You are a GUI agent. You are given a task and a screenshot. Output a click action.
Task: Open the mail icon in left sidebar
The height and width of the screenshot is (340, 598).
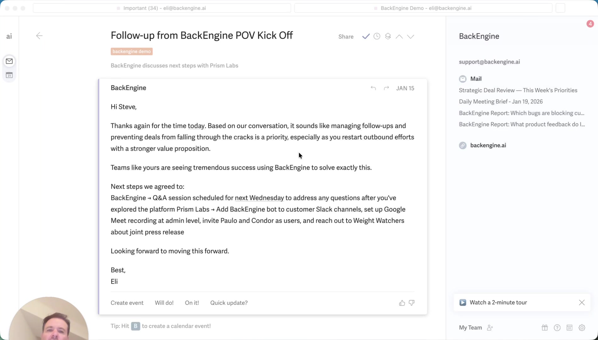9,61
